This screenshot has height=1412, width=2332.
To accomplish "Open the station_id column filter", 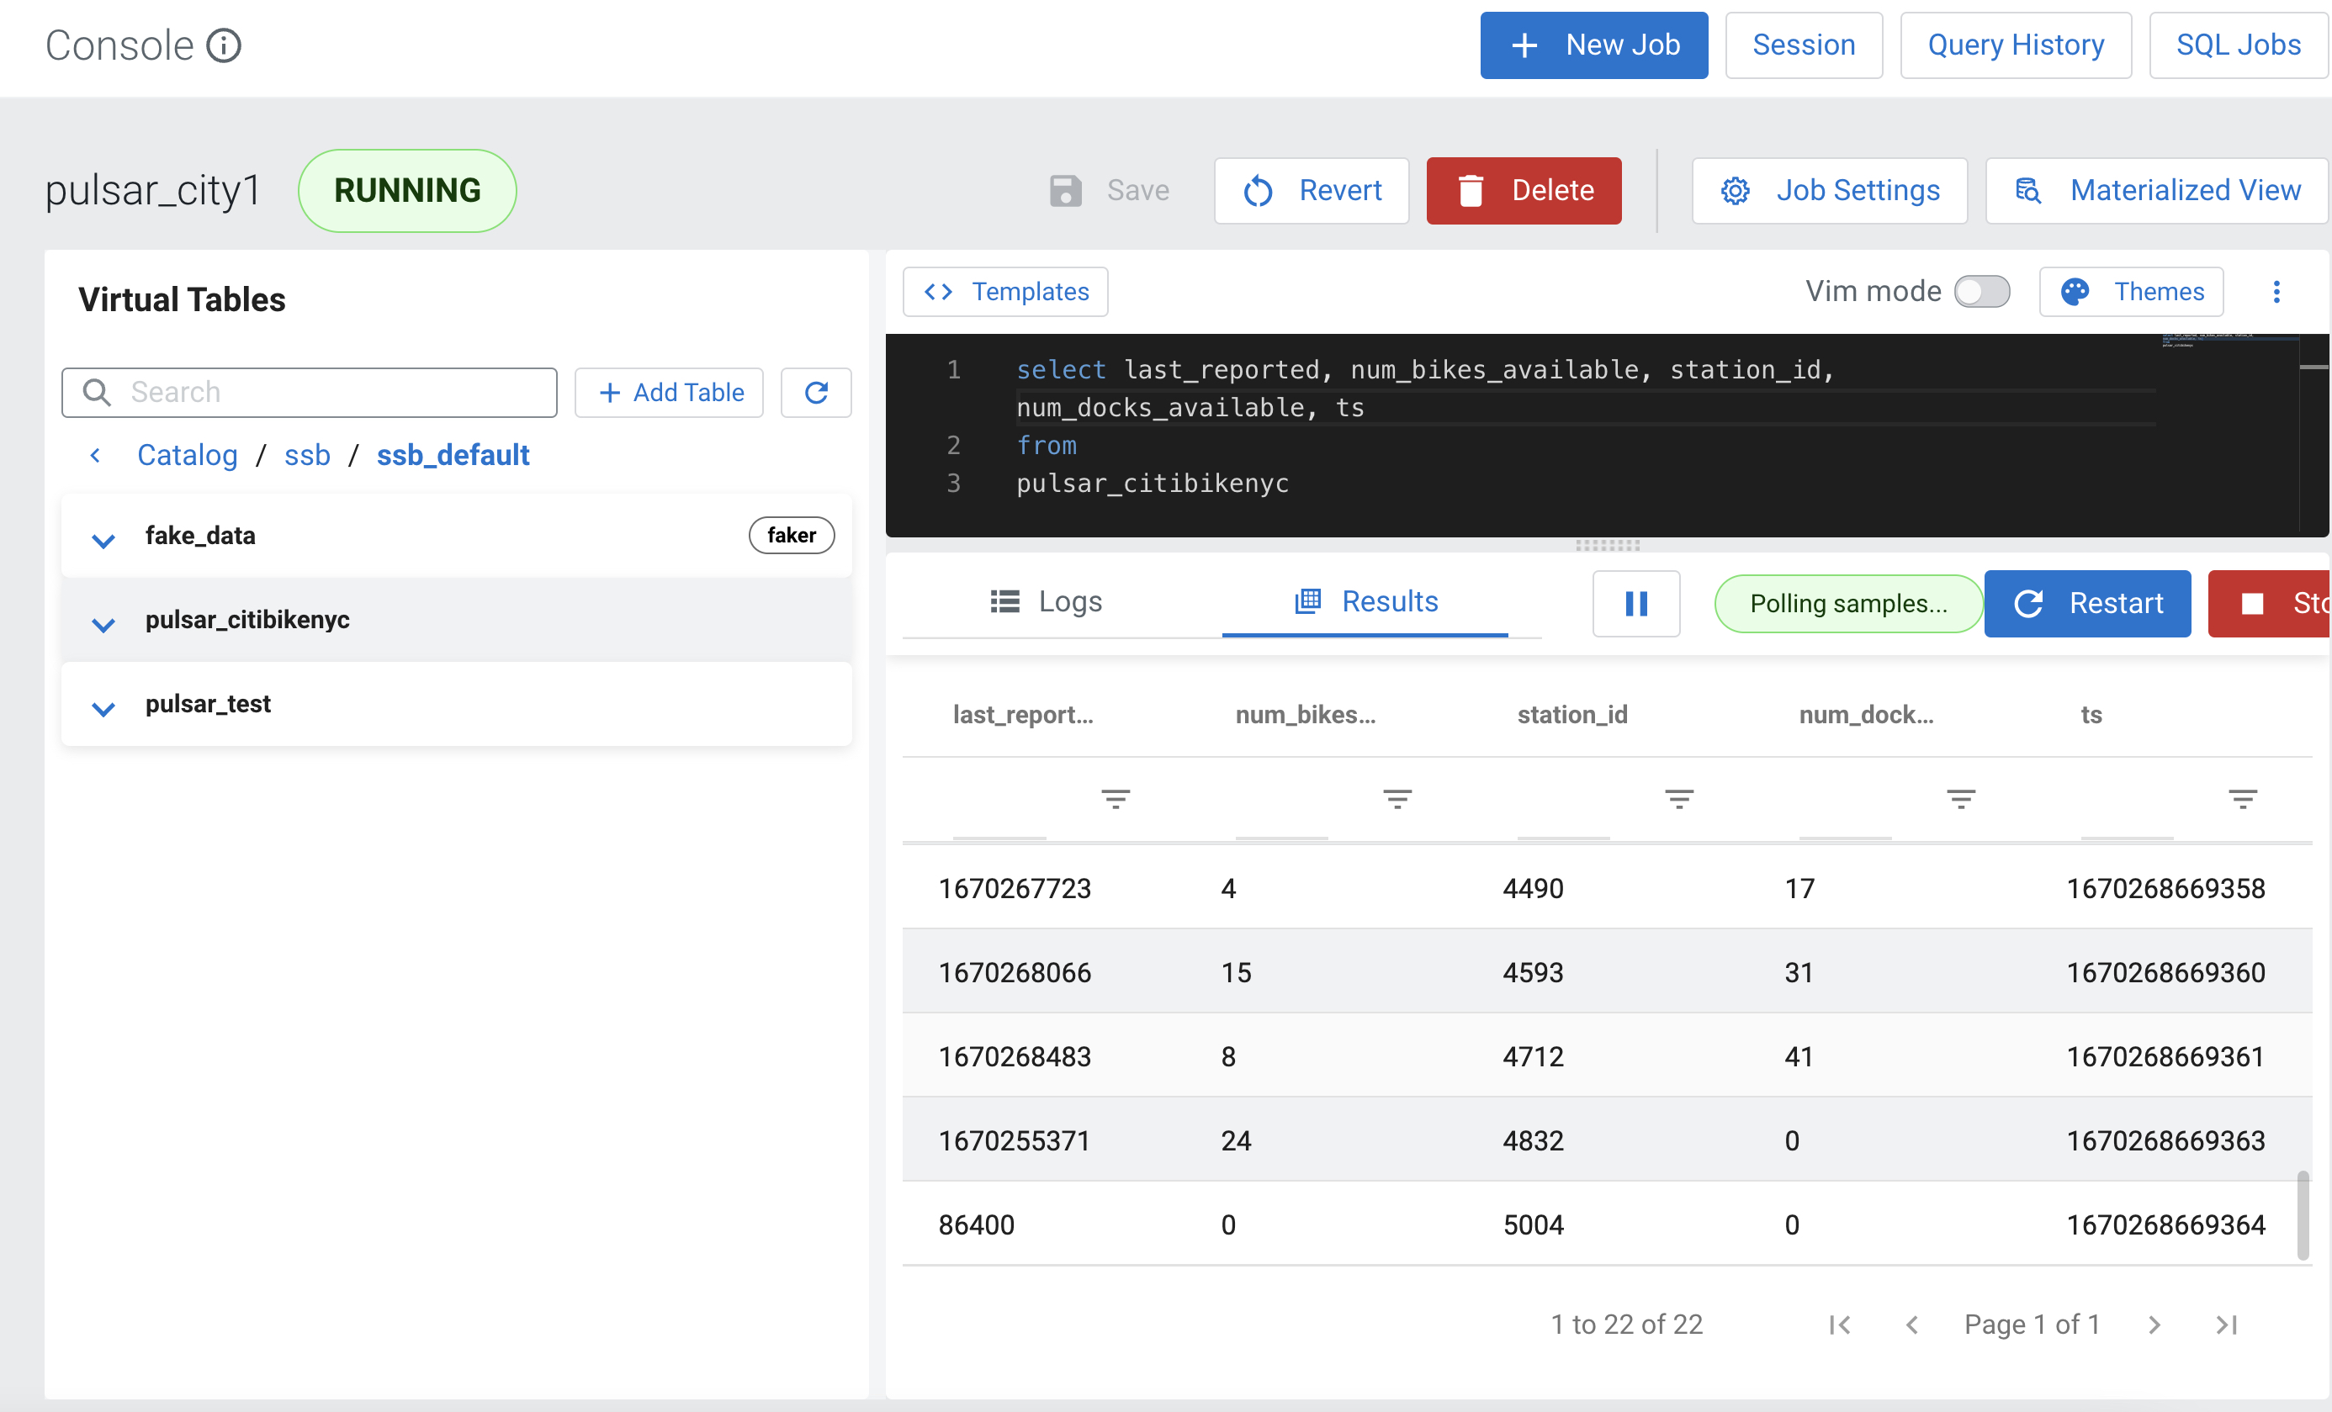I will pos(1679,798).
